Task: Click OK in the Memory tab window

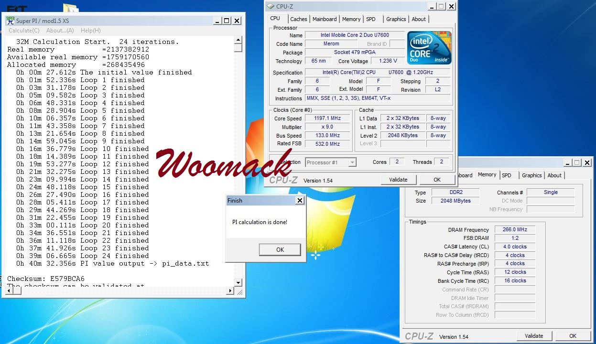Action: pos(573,336)
